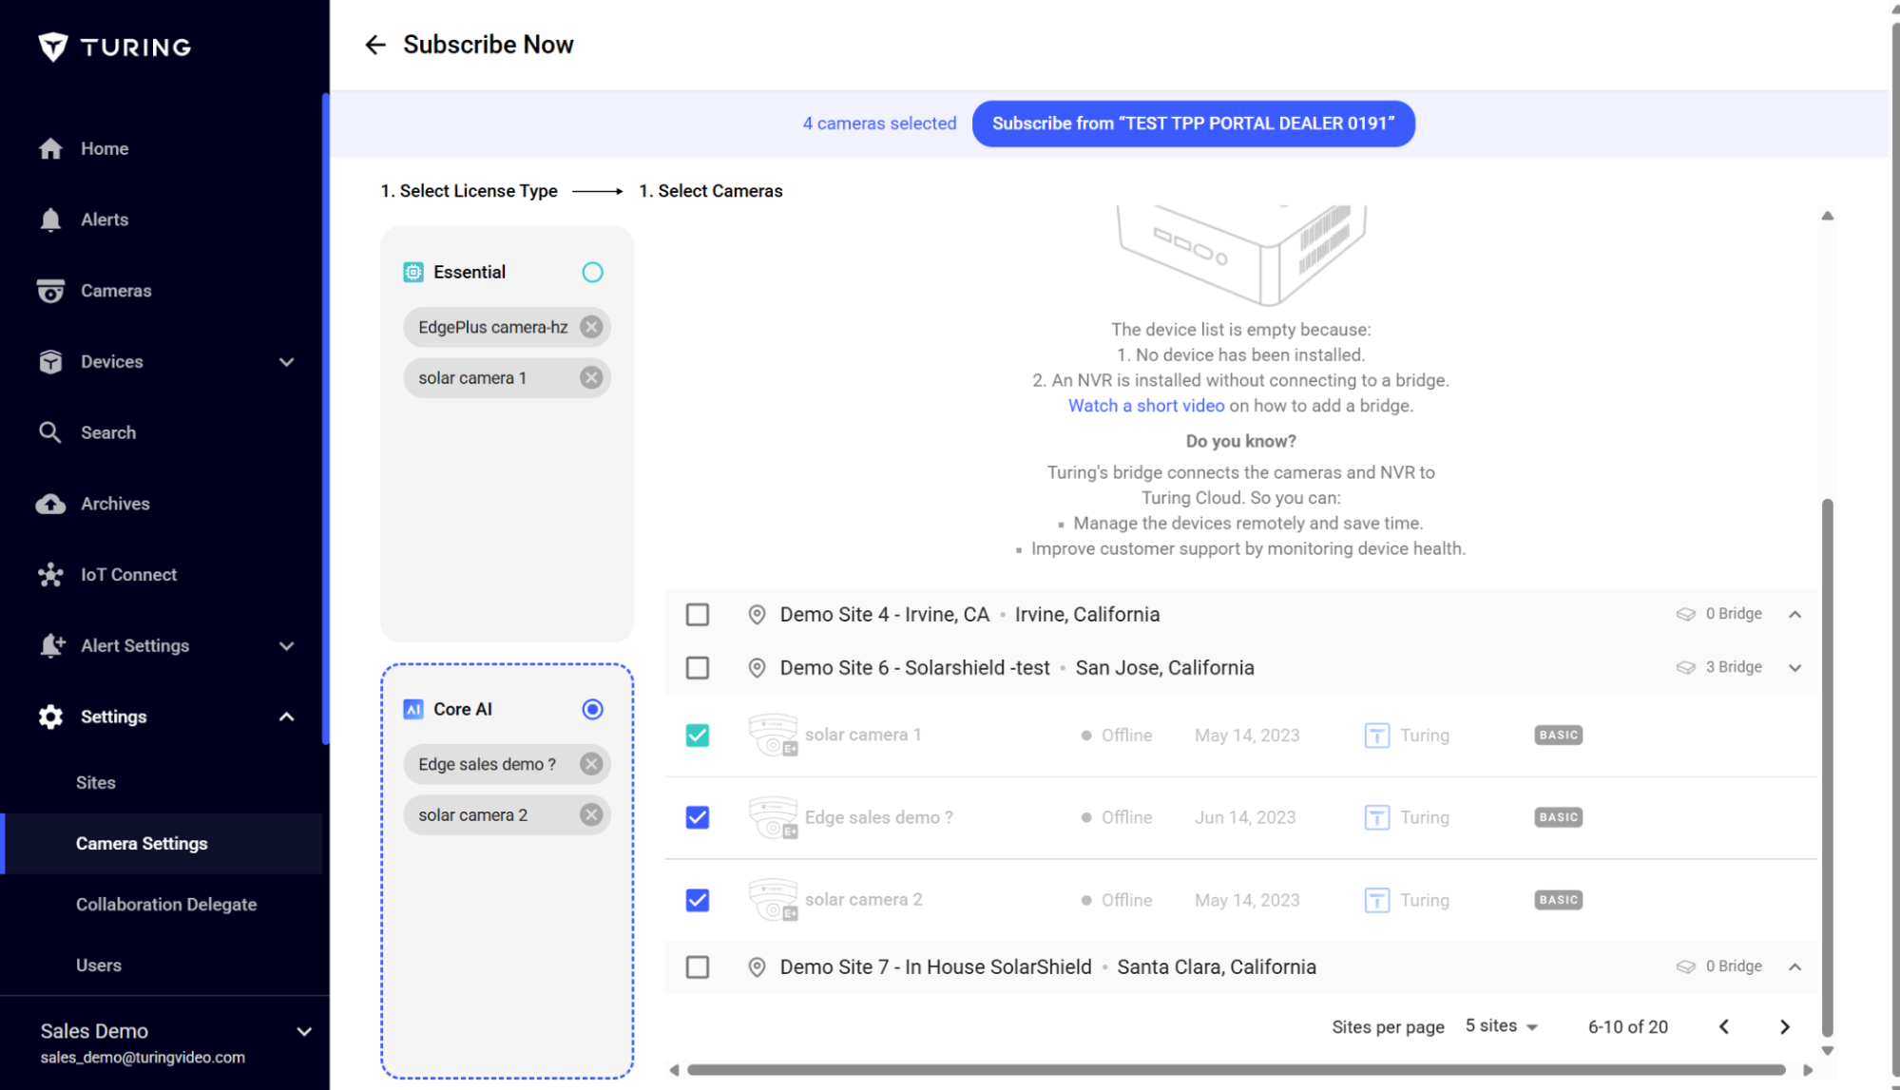Remove solar camera 2 chip from Core AI
This screenshot has width=1900, height=1090.
[591, 815]
